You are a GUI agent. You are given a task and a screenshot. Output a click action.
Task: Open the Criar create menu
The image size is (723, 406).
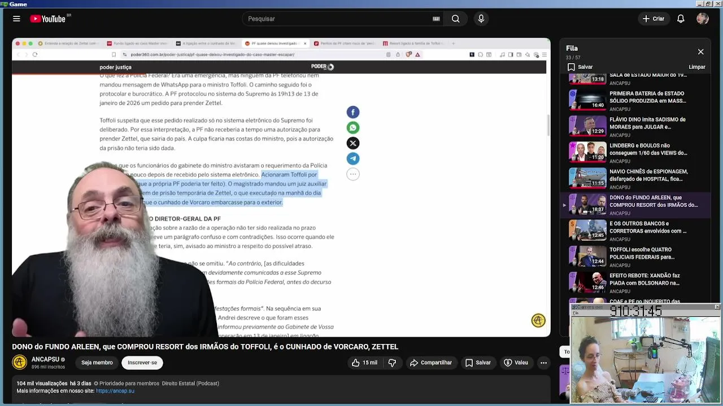pos(654,19)
